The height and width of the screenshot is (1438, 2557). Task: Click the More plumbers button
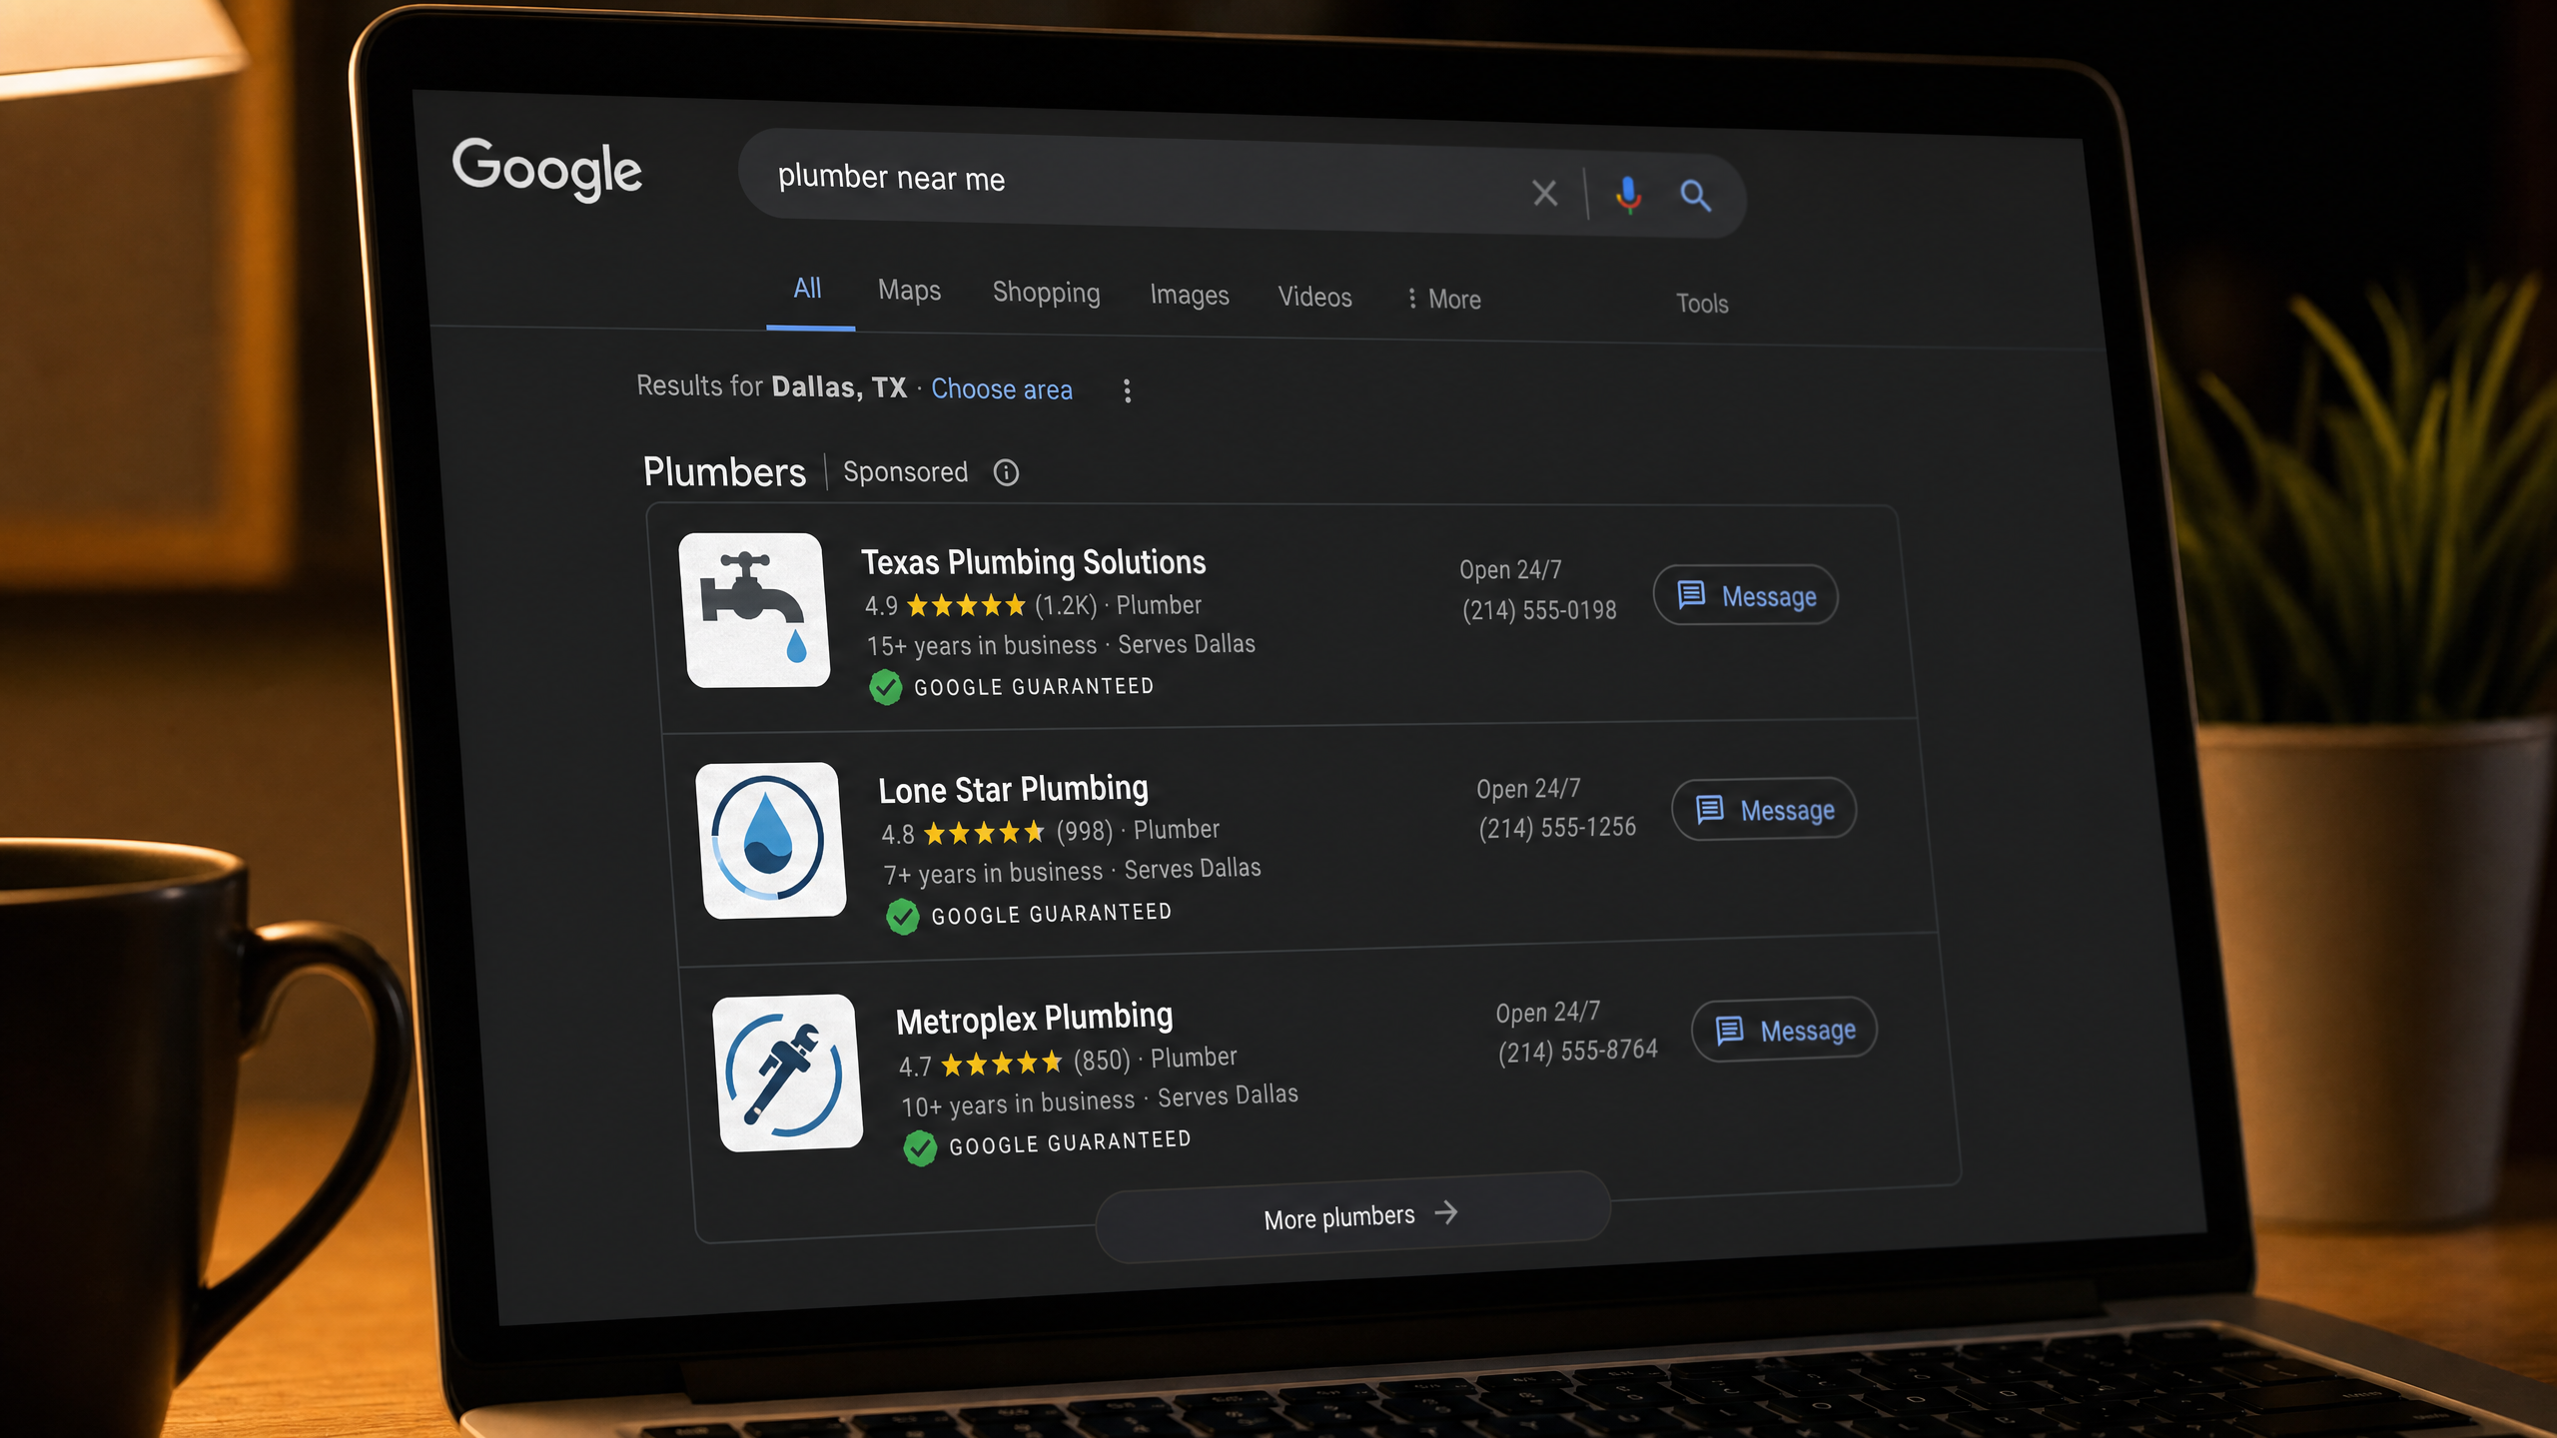click(1353, 1217)
